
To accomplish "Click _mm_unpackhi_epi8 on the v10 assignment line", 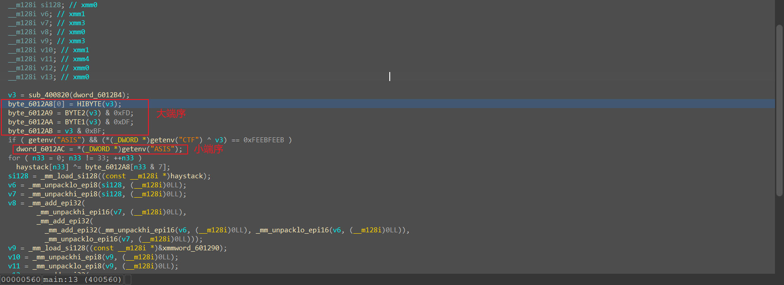I will (x=67, y=257).
